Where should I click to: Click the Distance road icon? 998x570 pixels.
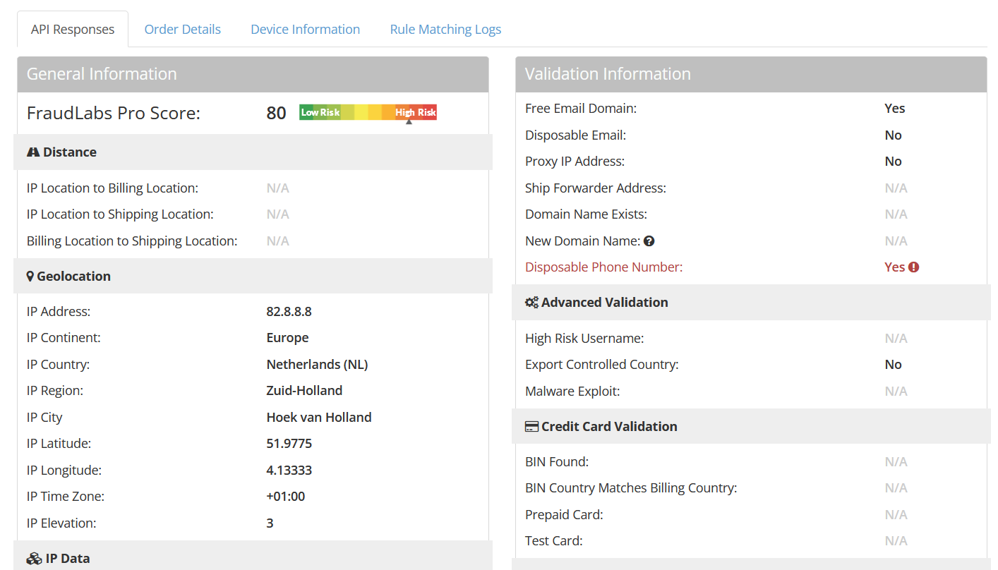pos(33,152)
